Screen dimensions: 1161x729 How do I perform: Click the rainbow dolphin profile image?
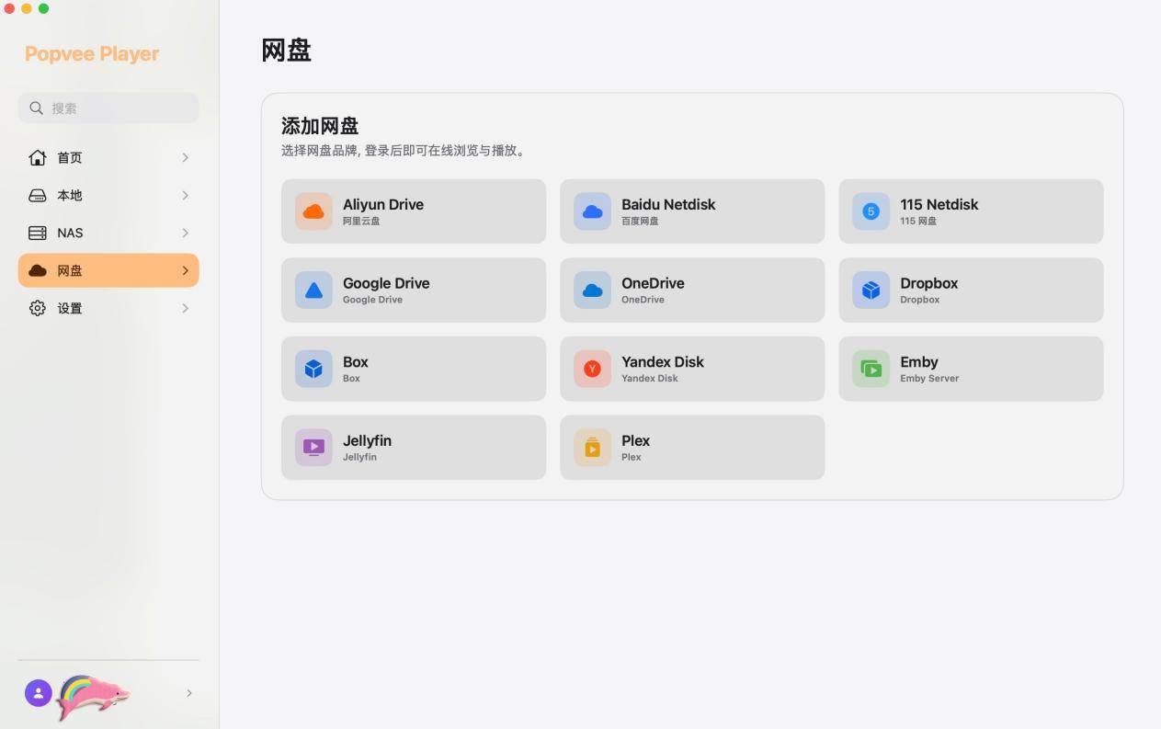(93, 697)
